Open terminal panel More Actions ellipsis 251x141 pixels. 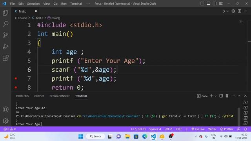(233, 96)
